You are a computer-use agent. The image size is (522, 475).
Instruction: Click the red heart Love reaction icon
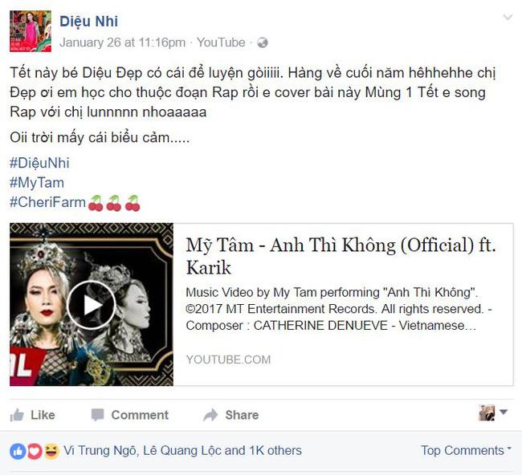[x=35, y=451]
